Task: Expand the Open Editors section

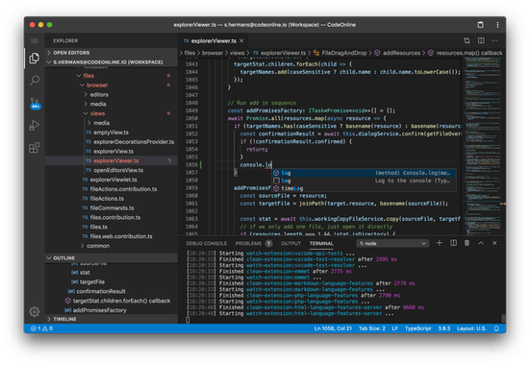Action: (112, 53)
